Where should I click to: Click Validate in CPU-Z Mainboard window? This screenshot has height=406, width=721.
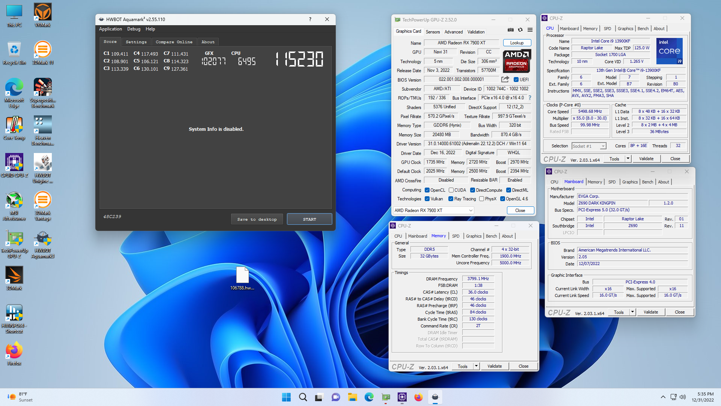click(650, 312)
